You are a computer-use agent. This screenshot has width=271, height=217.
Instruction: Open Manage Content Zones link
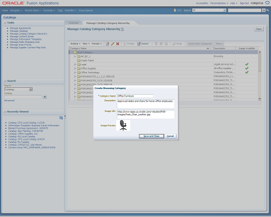tap(22, 36)
